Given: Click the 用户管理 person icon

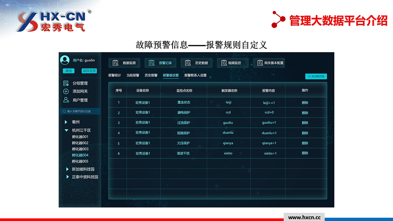Looking at the screenshot, I should pos(66,100).
